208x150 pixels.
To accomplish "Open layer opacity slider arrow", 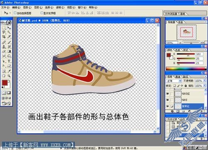I will click(205, 80).
